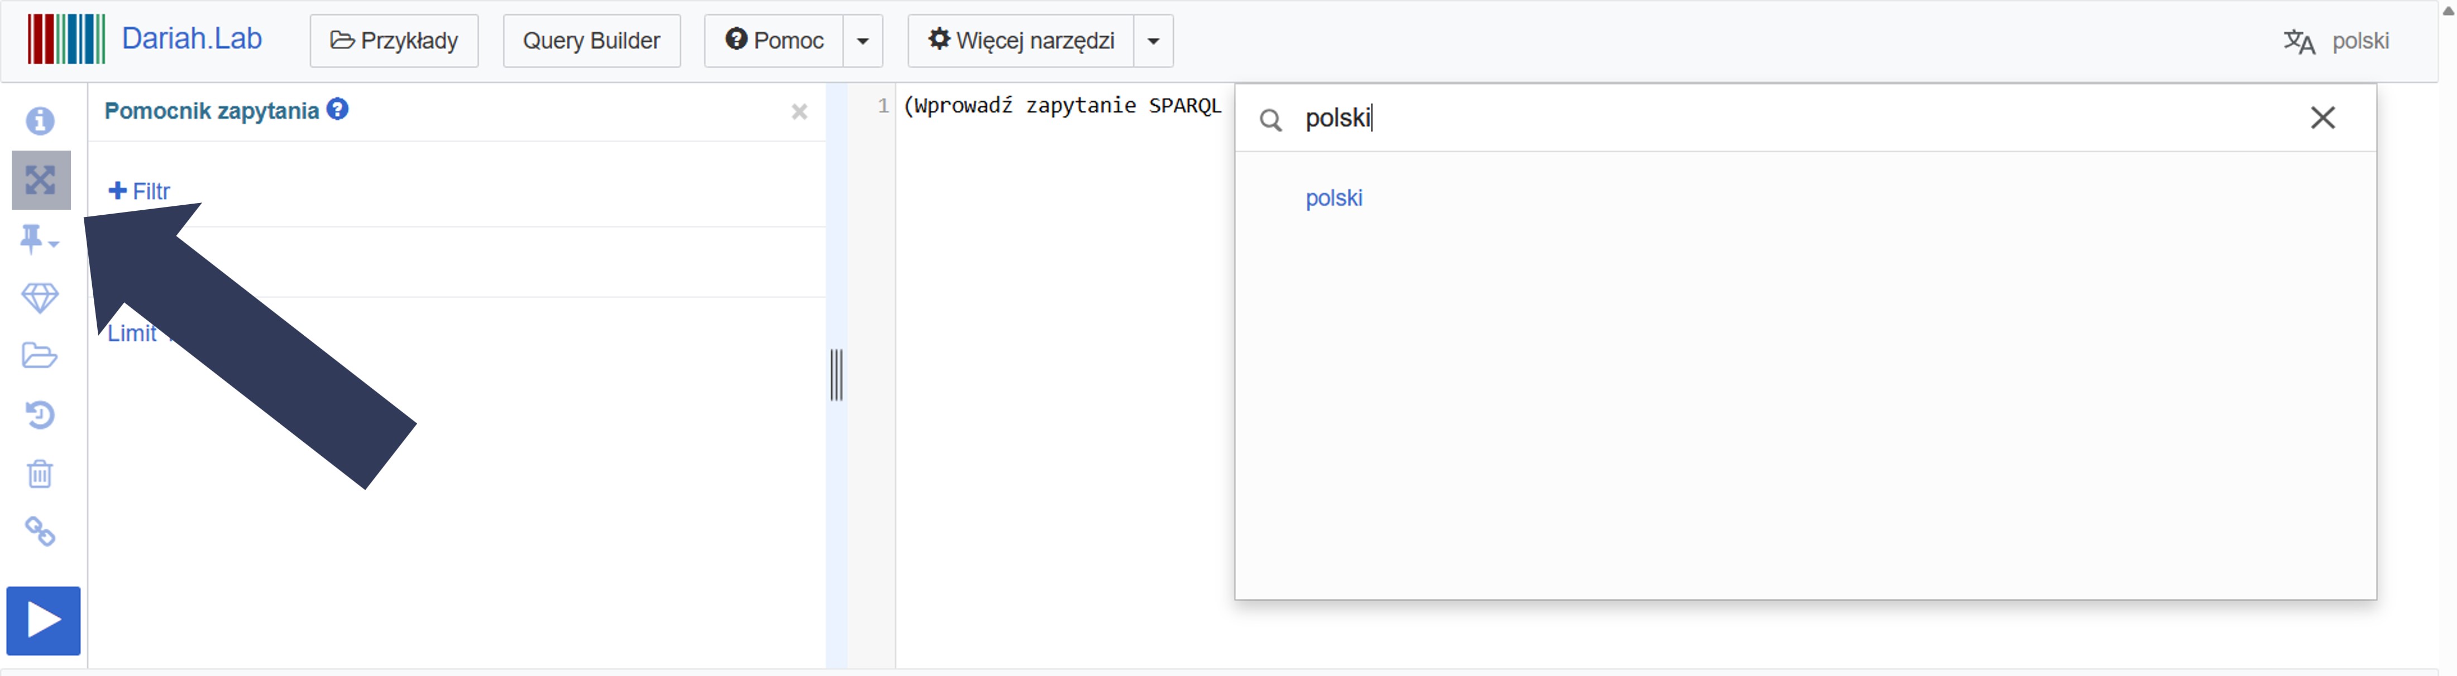The height and width of the screenshot is (676, 2457).
Task: Click Więcej narzędzi menu
Action: point(1021,41)
